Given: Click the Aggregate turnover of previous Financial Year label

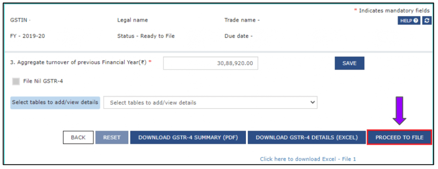Looking at the screenshot, I should point(81,62).
